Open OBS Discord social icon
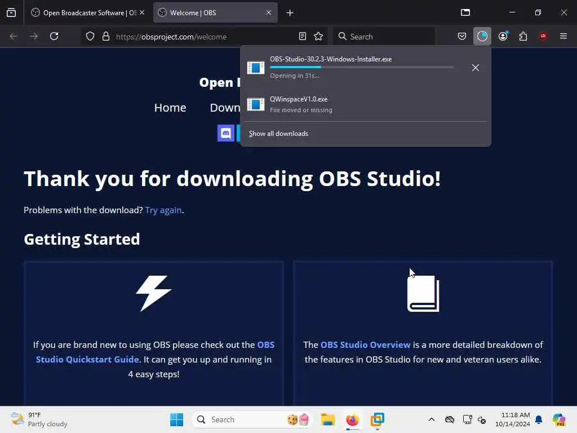577x433 pixels. [x=225, y=133]
